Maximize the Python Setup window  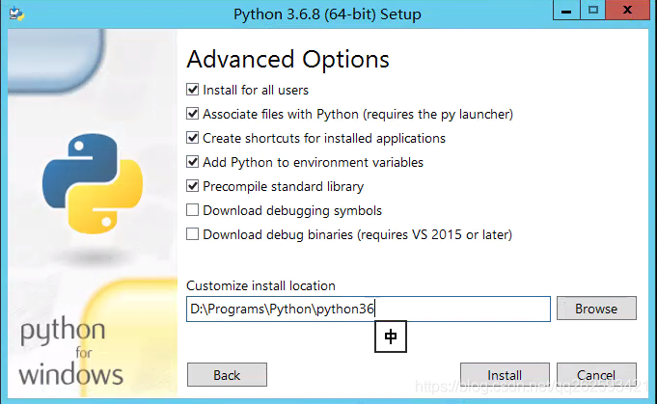click(x=593, y=10)
